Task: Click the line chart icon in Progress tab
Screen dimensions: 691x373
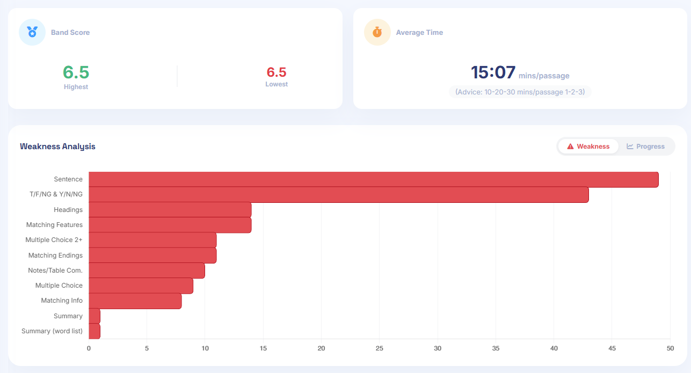Action: (x=630, y=147)
